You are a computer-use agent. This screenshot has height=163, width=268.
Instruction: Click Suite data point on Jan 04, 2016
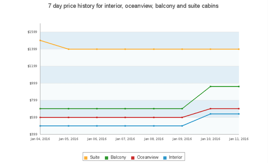[40, 41]
